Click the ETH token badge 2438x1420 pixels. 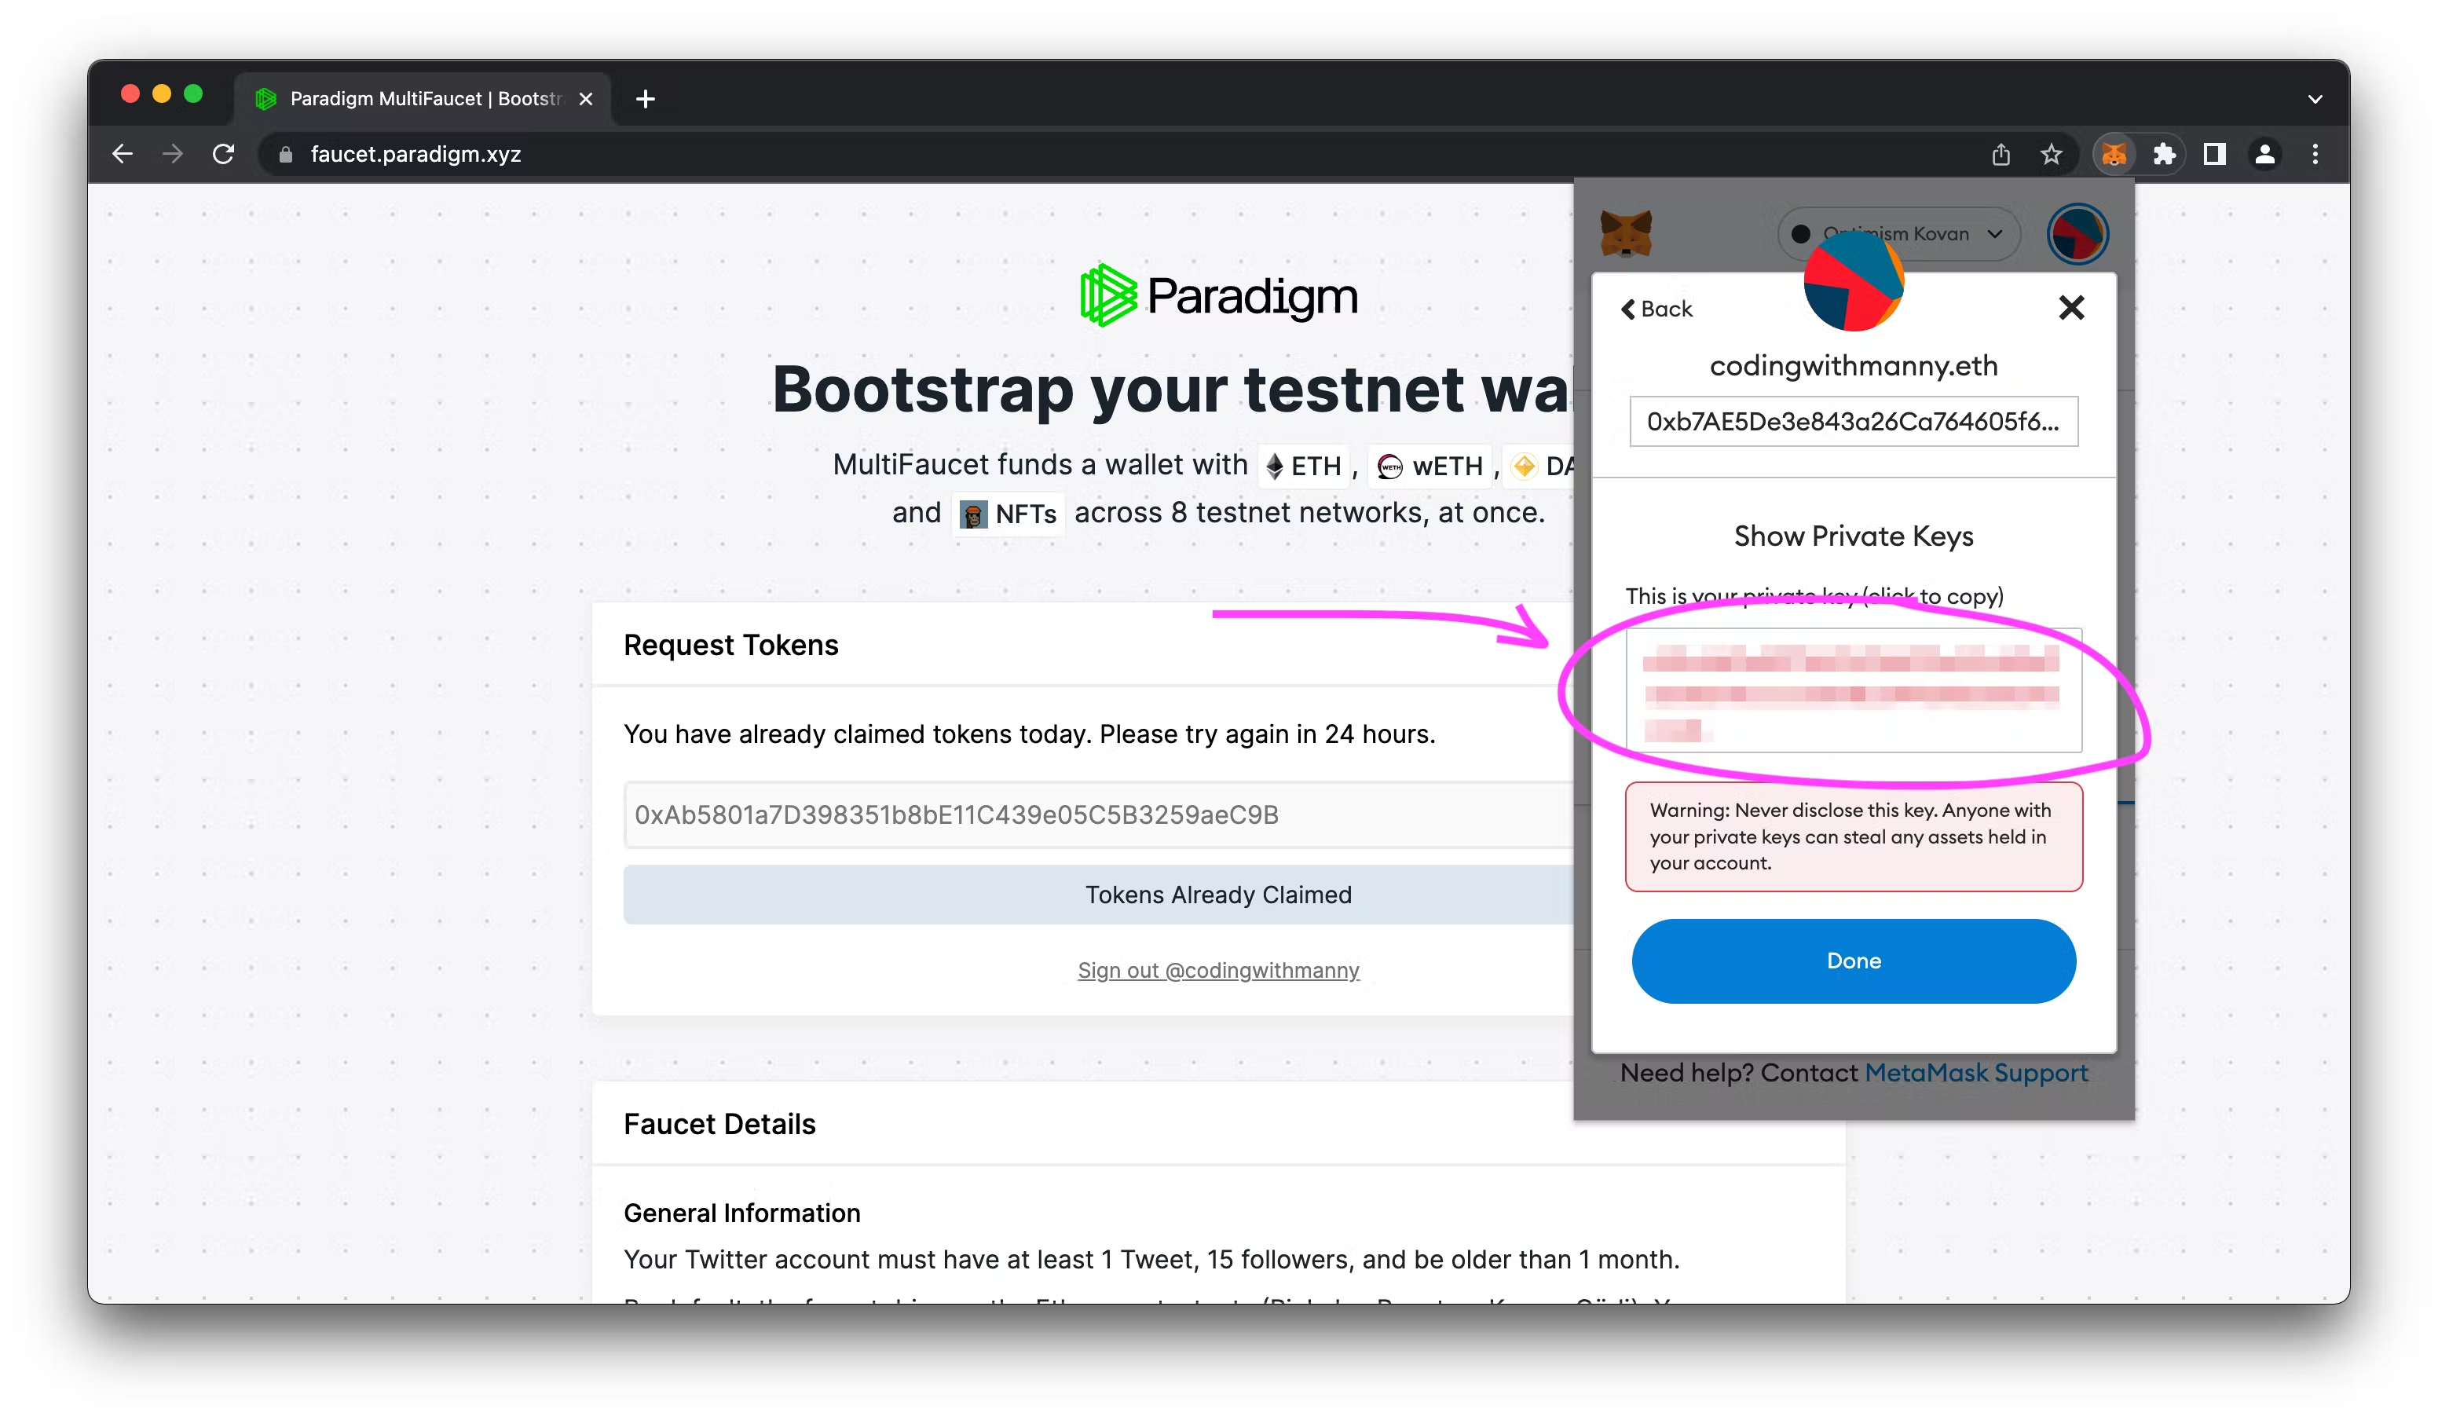[1303, 467]
